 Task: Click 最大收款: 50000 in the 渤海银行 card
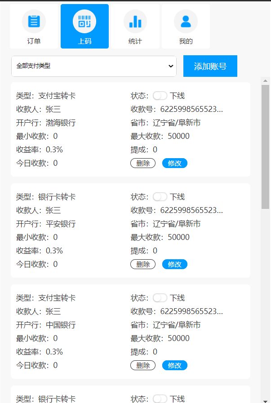tap(160, 136)
